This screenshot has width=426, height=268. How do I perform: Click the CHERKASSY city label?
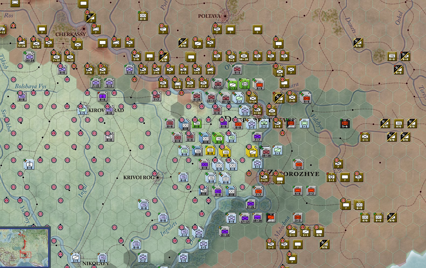(x=71, y=34)
